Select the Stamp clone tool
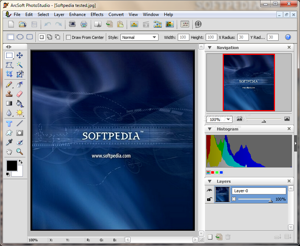Image resolution: width=300 pixels, height=246 pixels. 9,94
